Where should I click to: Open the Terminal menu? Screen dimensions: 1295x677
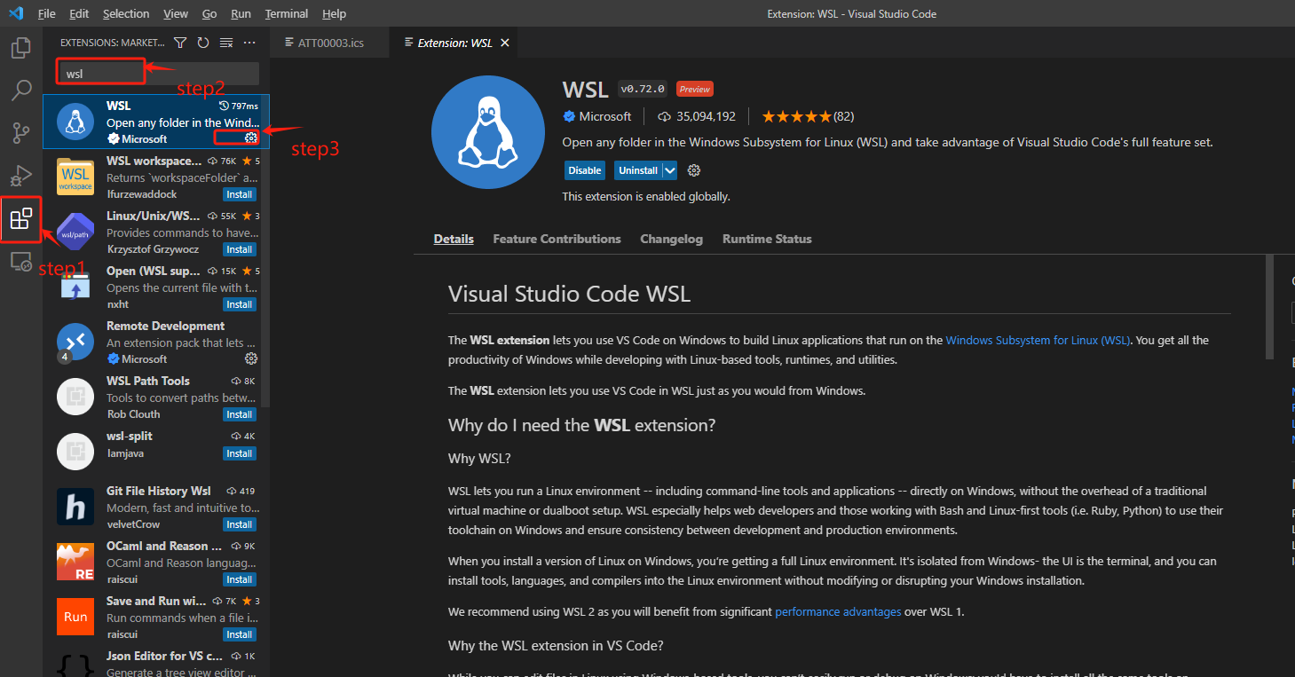point(286,13)
